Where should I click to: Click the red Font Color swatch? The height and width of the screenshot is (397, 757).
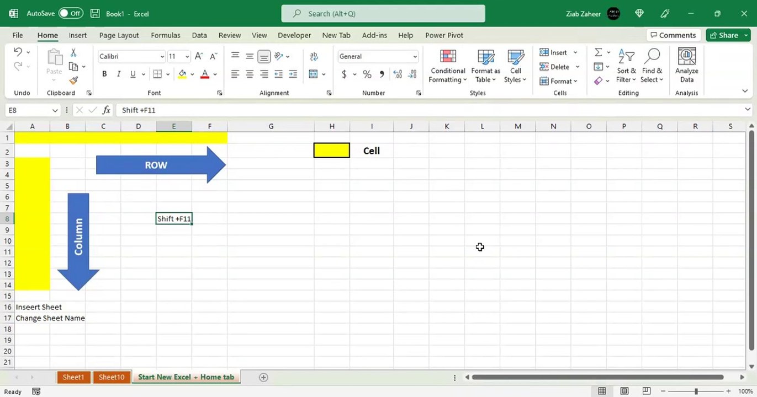[x=205, y=74]
